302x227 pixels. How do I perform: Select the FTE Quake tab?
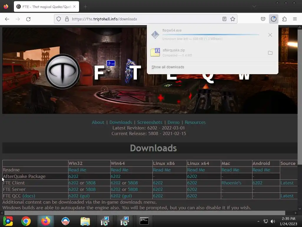pyautogui.click(x=46, y=7)
